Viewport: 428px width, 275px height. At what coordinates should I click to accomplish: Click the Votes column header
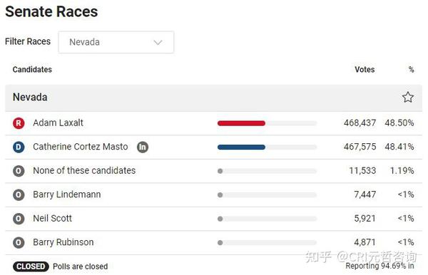click(365, 70)
